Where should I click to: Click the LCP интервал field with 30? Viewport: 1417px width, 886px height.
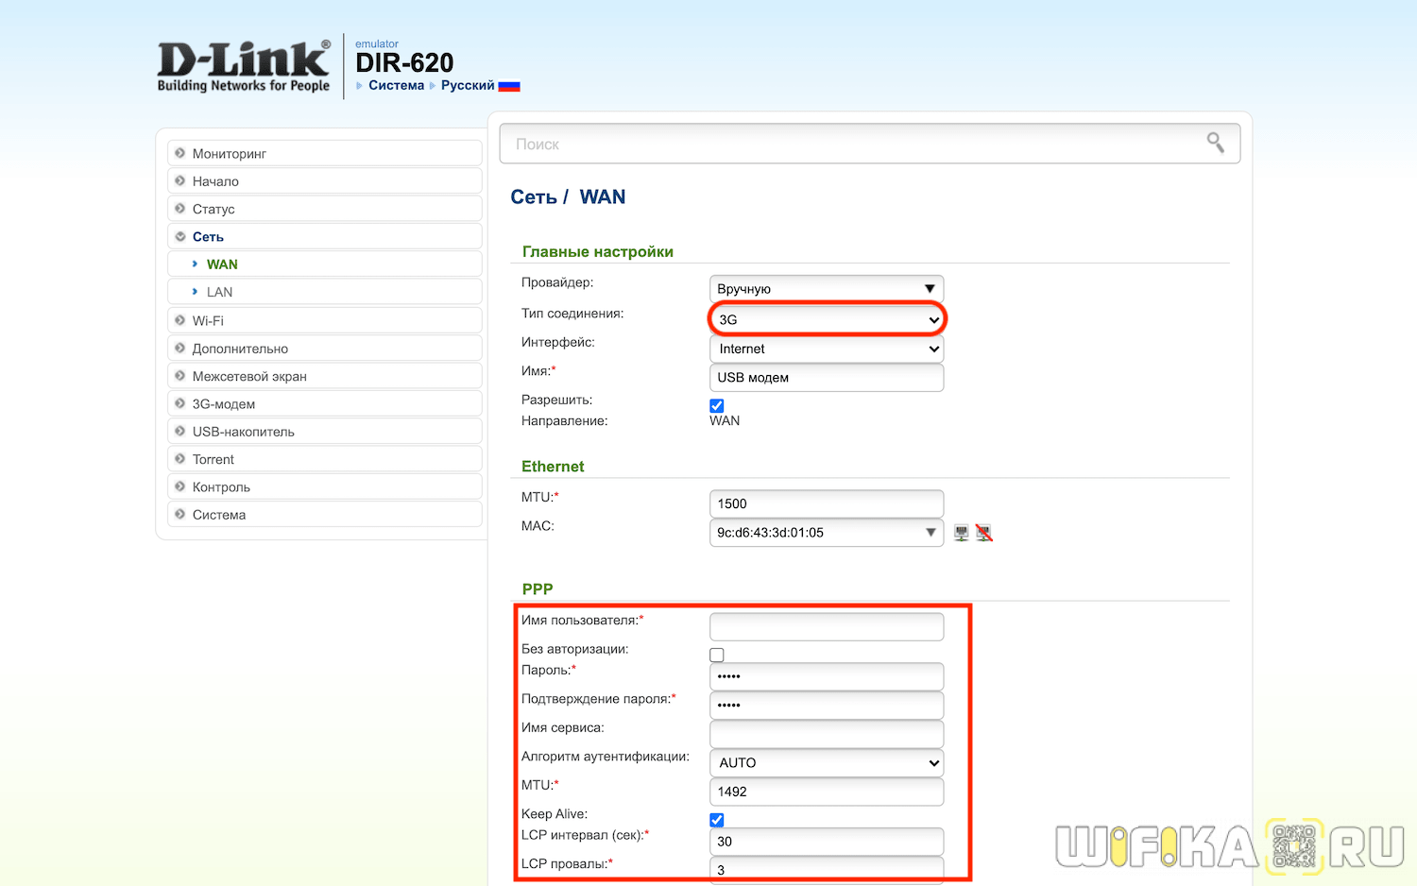coord(827,842)
